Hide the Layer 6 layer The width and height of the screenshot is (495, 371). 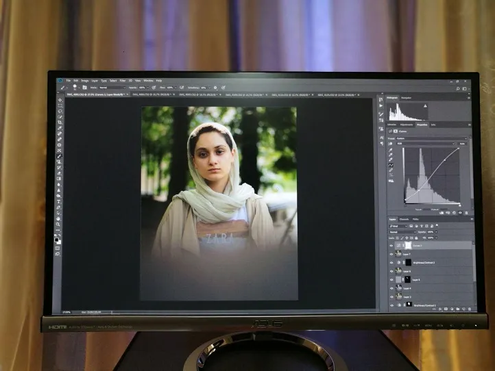(391, 271)
